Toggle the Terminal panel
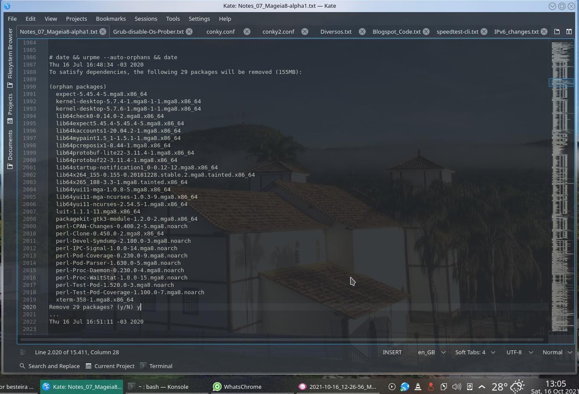The width and height of the screenshot is (579, 394). coord(156,366)
